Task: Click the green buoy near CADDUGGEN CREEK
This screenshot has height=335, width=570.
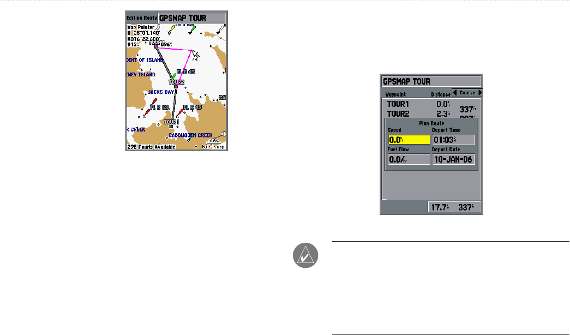Action: point(190,137)
